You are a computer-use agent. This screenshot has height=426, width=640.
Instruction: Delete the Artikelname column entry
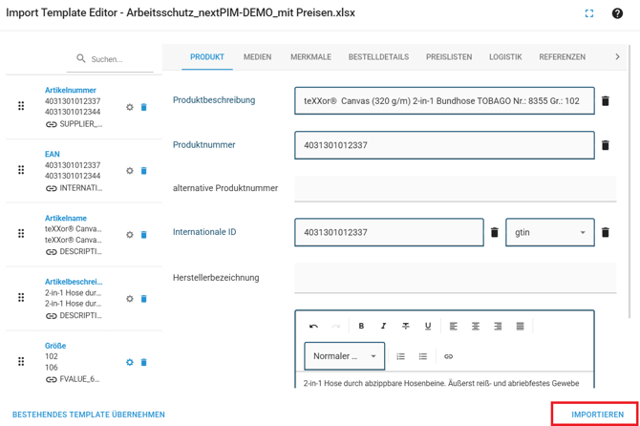[144, 235]
